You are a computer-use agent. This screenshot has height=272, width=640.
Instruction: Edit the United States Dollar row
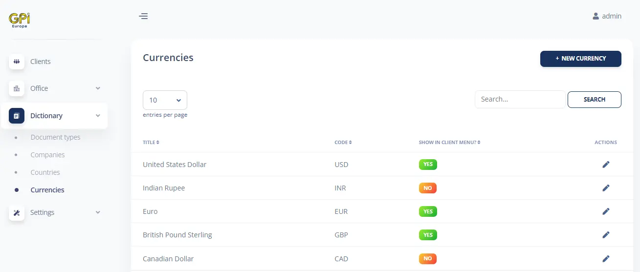point(606,165)
